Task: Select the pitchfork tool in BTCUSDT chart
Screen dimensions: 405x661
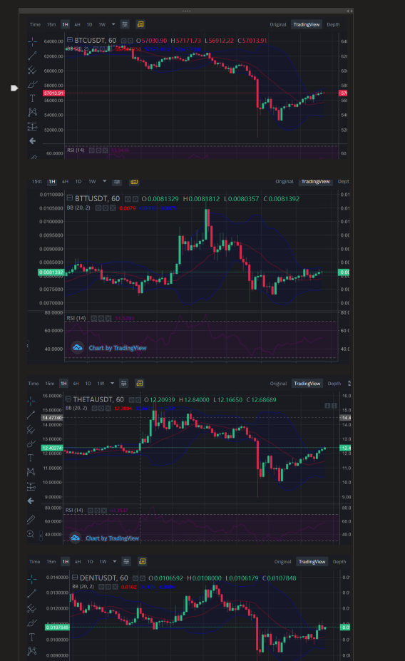Action: [x=33, y=70]
